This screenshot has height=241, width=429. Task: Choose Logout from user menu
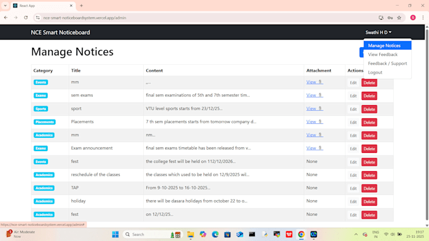[x=387, y=72]
